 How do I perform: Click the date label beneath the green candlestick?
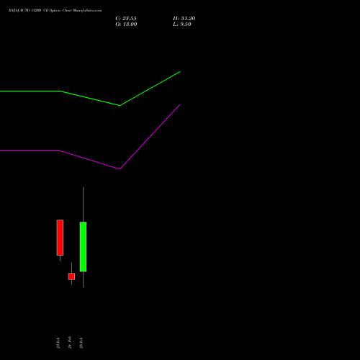(x=81, y=343)
